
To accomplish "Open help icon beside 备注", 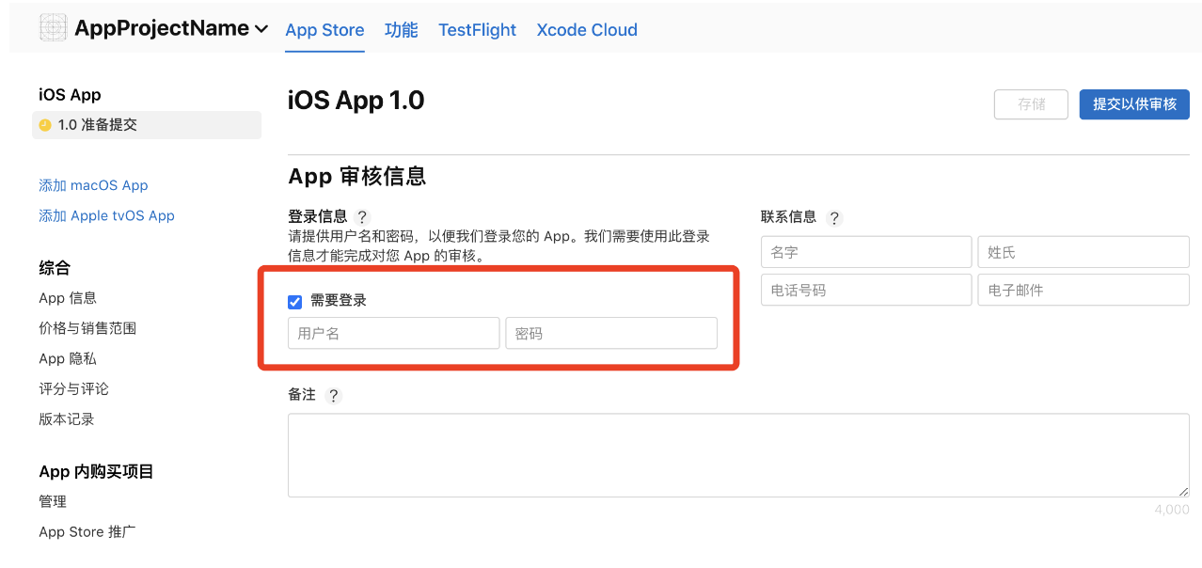I will (x=333, y=395).
